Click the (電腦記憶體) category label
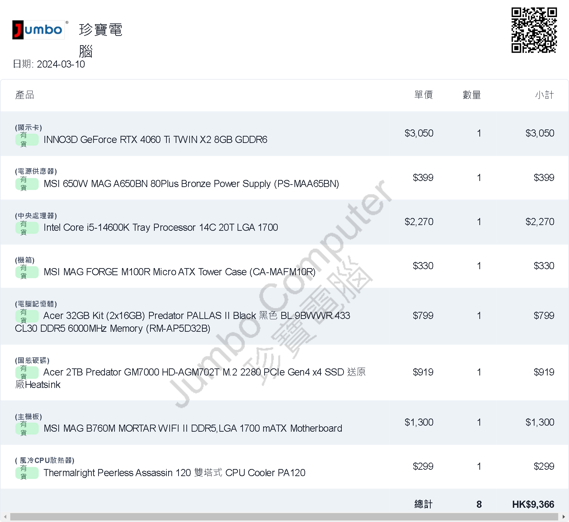Screen dimensions: 569x522 36,304
